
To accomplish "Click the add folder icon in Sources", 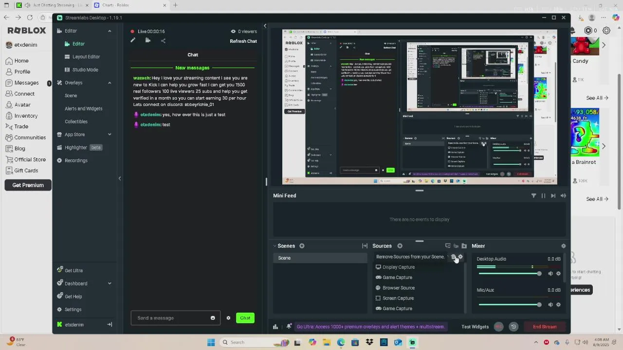I will point(464,246).
